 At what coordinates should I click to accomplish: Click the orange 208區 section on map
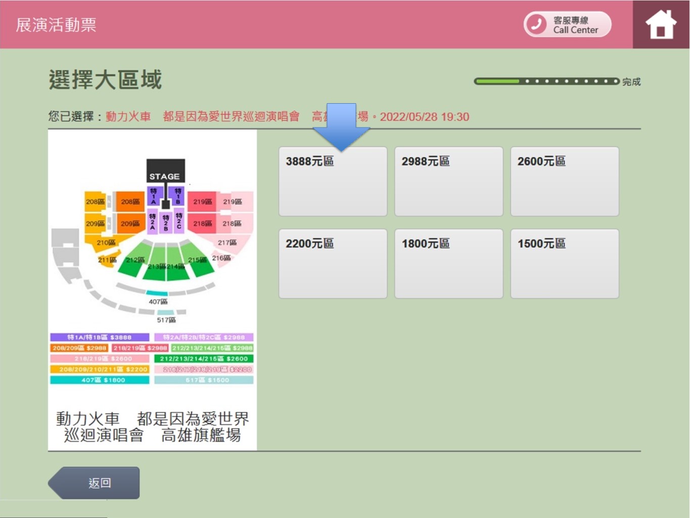pos(130,201)
